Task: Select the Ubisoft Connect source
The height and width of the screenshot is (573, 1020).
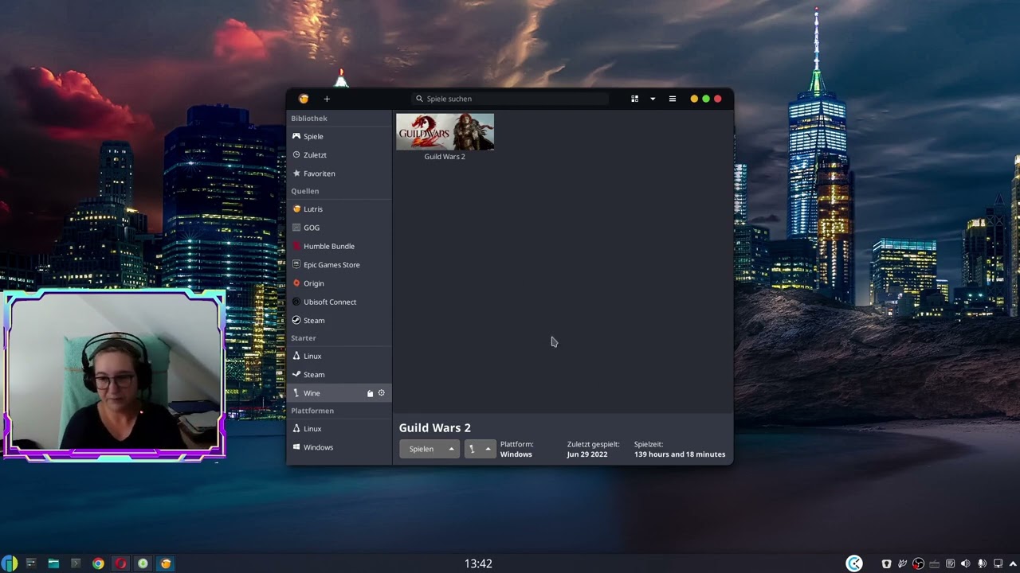Action: pos(339,302)
